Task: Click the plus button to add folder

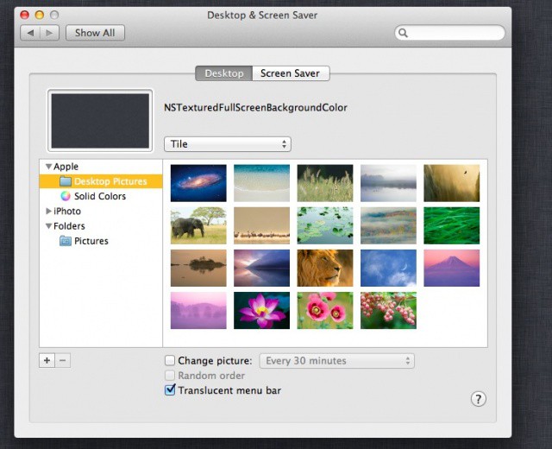Action: coord(47,360)
